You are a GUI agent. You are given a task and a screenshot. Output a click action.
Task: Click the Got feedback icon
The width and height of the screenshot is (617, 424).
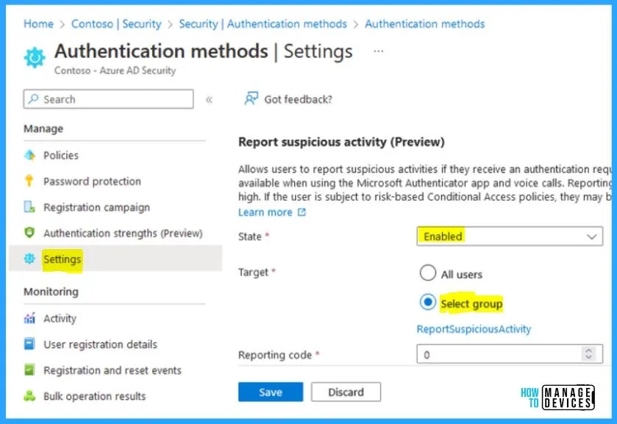pos(251,98)
